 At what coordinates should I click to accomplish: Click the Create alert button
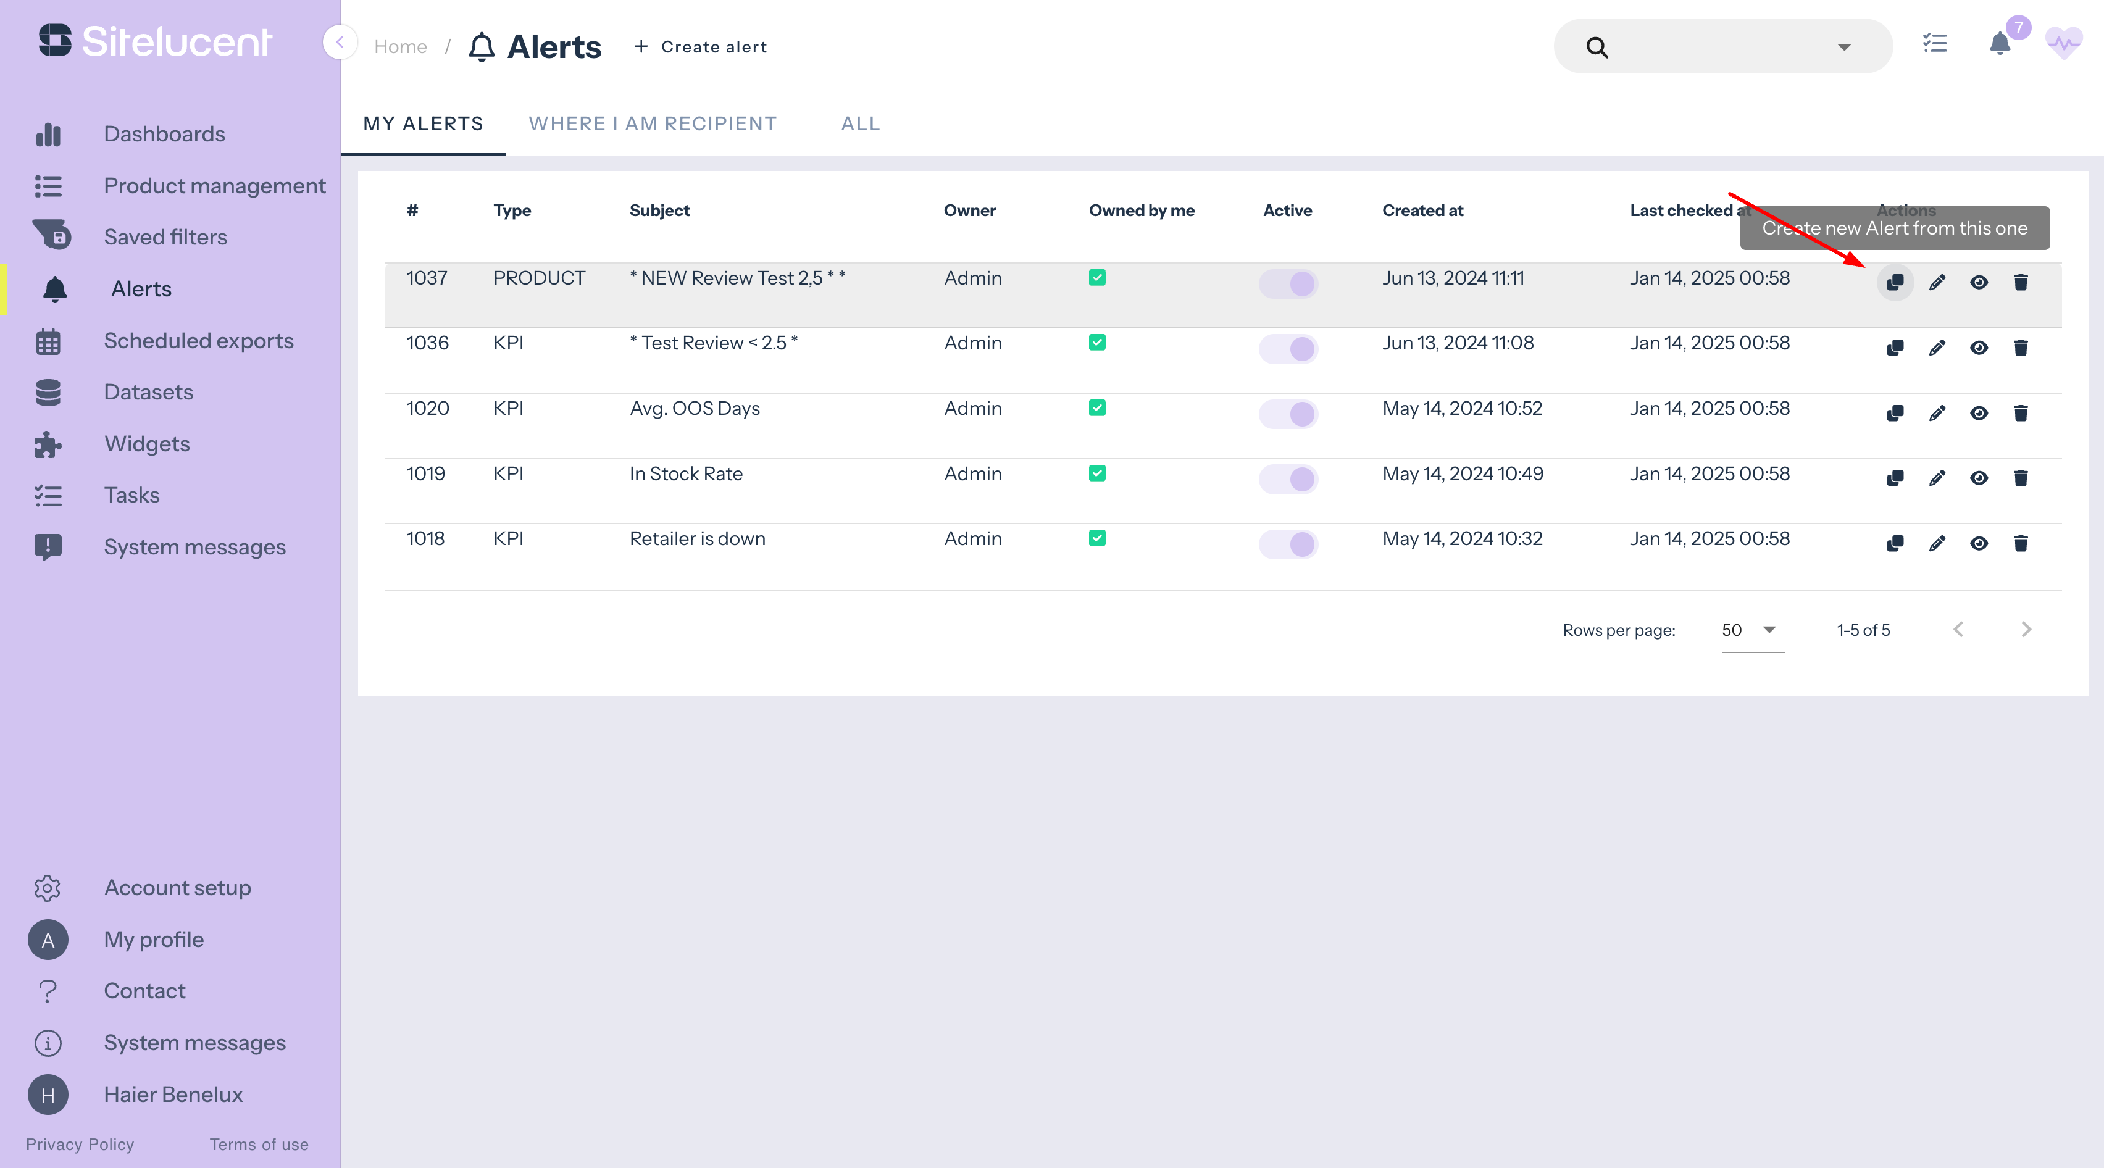coord(701,48)
